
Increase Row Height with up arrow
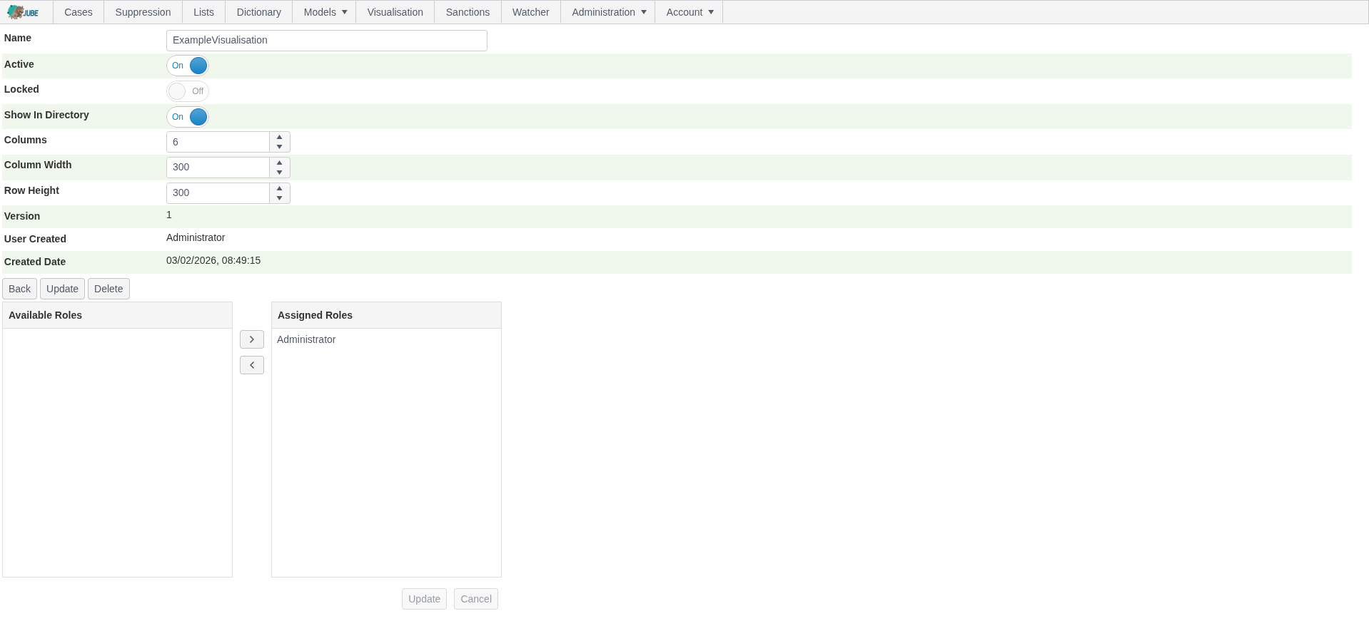point(280,188)
